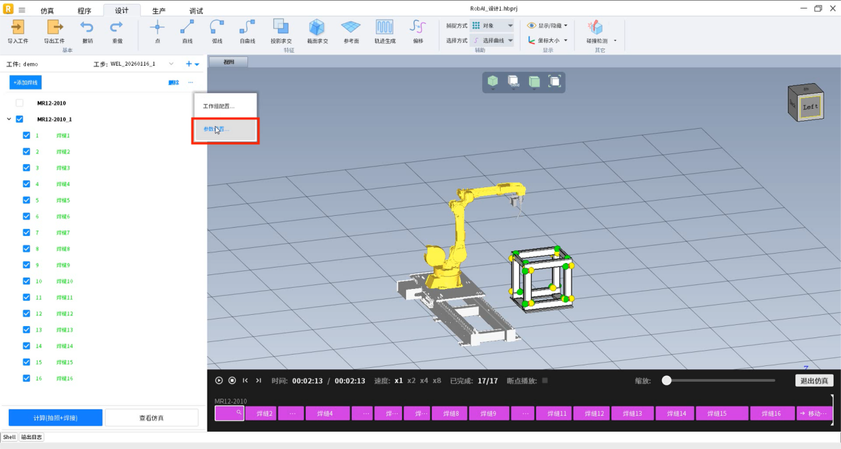841x449 pixels.
Task: Click the 参考面 reference plane icon
Action: (351, 28)
